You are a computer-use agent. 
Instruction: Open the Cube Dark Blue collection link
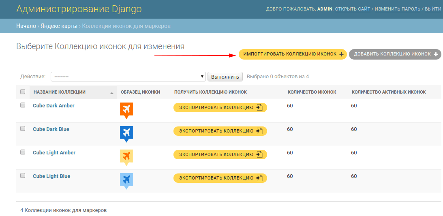tap(51, 129)
